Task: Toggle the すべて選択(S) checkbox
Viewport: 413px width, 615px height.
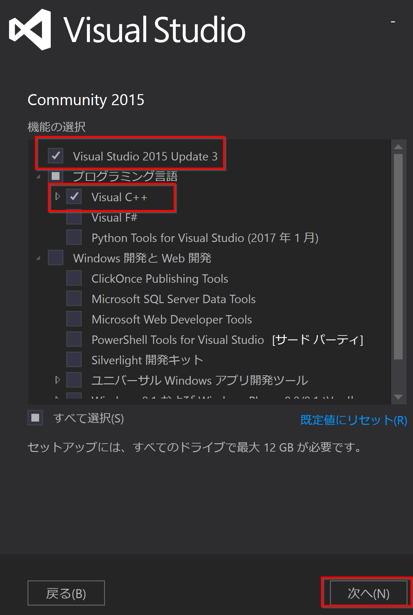Action: coord(35,418)
